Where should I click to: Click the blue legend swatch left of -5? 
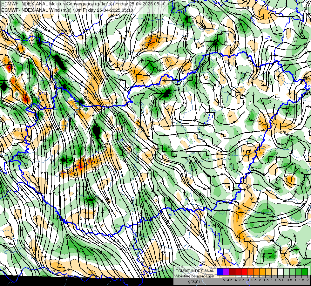(x=220, y=272)
